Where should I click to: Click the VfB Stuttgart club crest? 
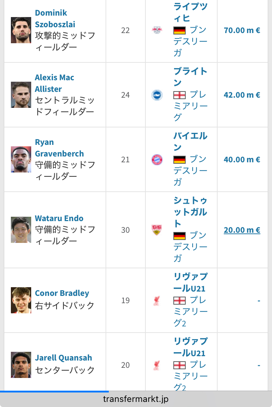click(x=157, y=230)
